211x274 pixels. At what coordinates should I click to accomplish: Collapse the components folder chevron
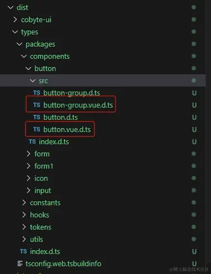pyautogui.click(x=24, y=56)
